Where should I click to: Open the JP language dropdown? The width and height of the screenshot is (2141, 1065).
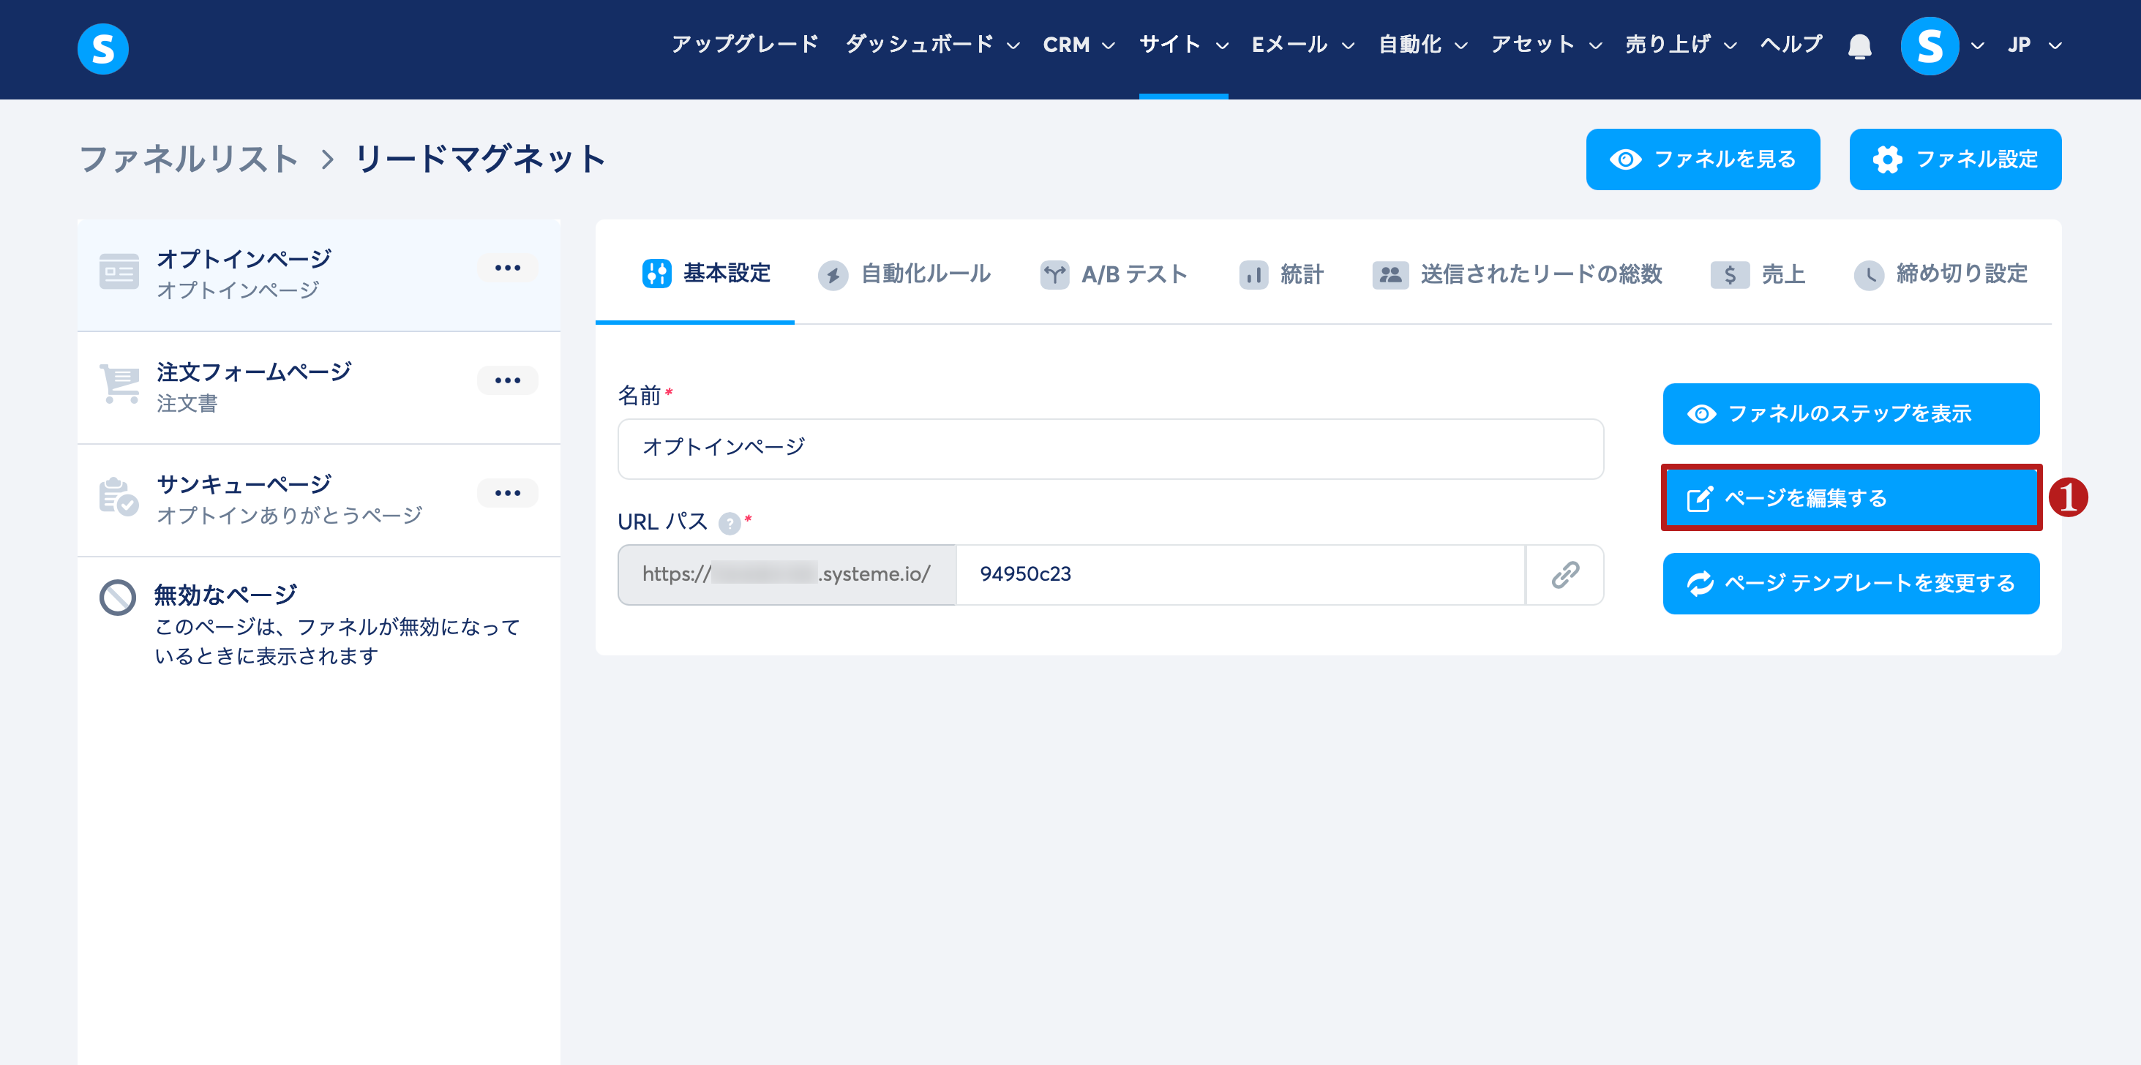coord(2033,45)
